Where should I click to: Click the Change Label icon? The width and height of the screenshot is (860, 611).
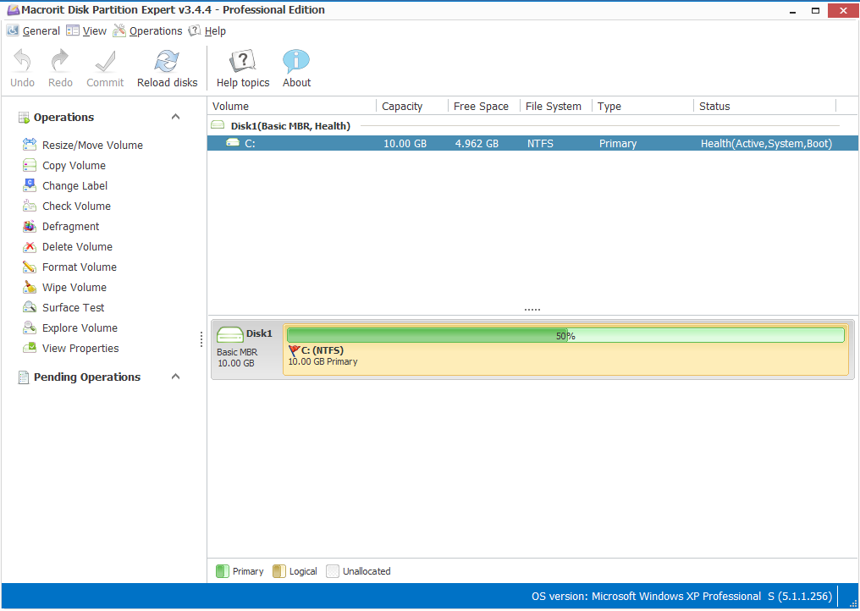click(29, 185)
